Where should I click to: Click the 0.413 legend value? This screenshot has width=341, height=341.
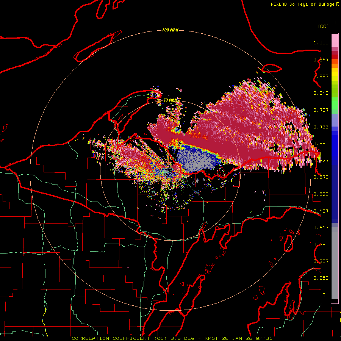321,228
